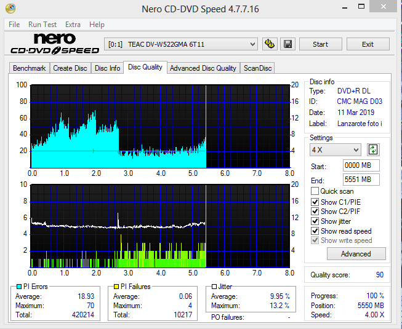Screen dimensions: 402x329
Task: Open the Extra menu
Action: point(73,25)
